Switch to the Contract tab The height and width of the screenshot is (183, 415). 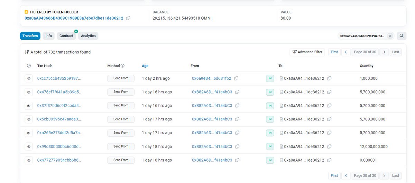[66, 36]
